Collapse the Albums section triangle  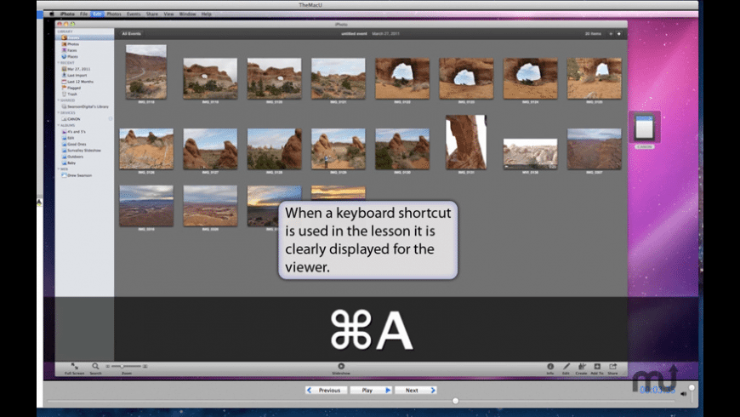[59, 124]
